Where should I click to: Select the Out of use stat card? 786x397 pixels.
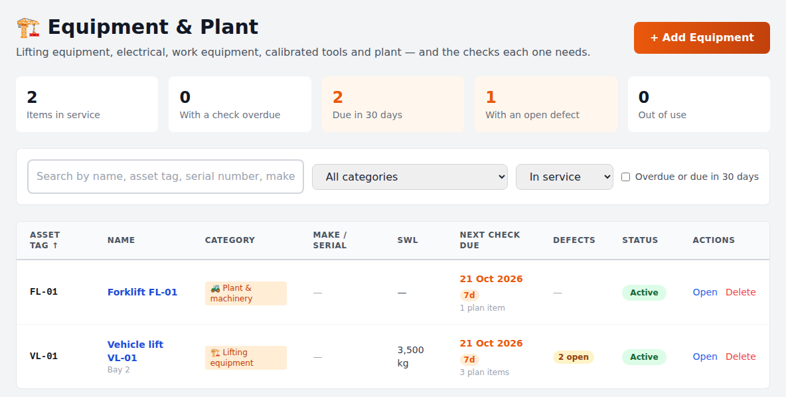pyautogui.click(x=699, y=104)
